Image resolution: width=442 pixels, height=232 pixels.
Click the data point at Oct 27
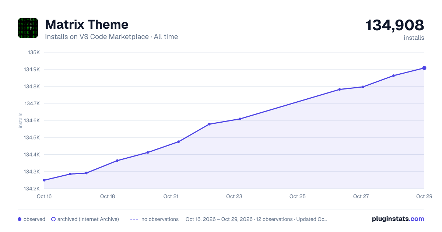(x=363, y=87)
